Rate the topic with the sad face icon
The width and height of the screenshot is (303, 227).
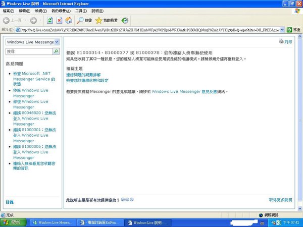(x=132, y=199)
